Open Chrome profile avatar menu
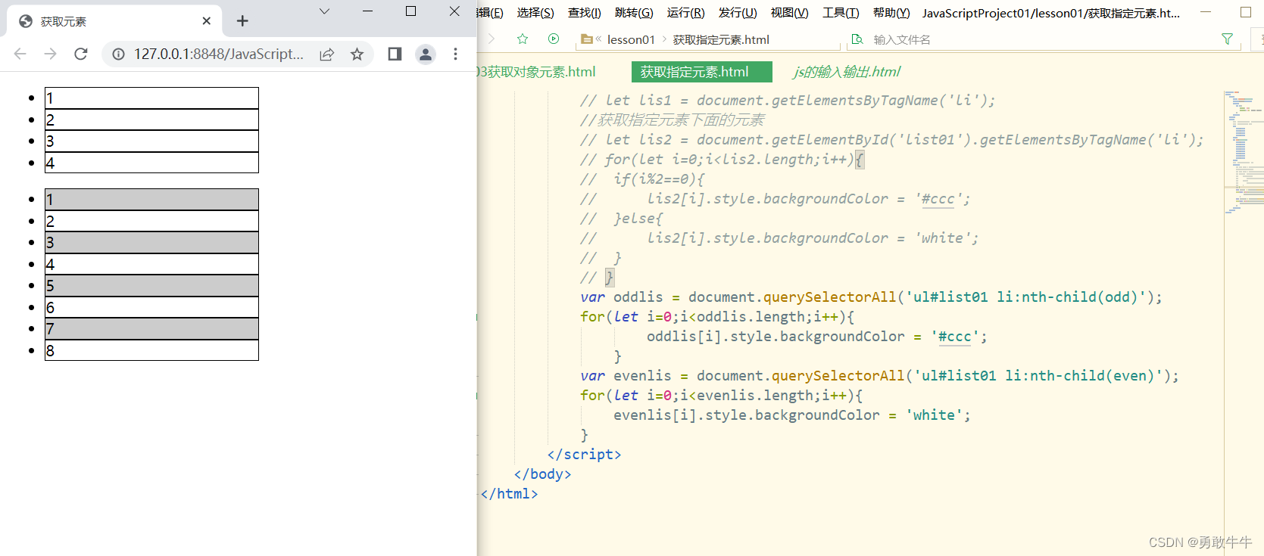The height and width of the screenshot is (556, 1264). pos(426,54)
